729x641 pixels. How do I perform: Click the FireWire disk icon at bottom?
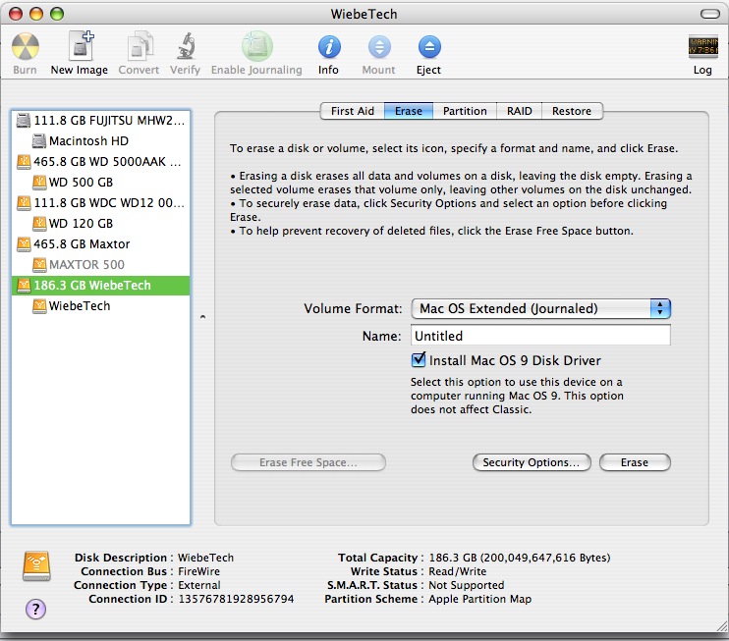tap(36, 565)
